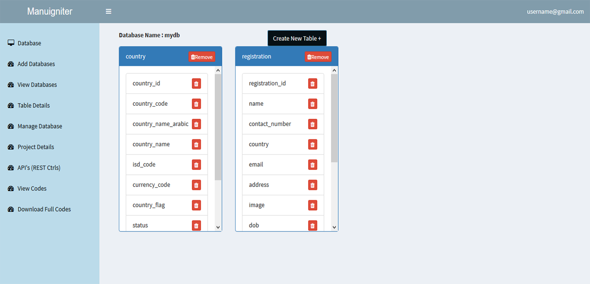
Task: Open username@gmail.com account link
Action: click(555, 12)
